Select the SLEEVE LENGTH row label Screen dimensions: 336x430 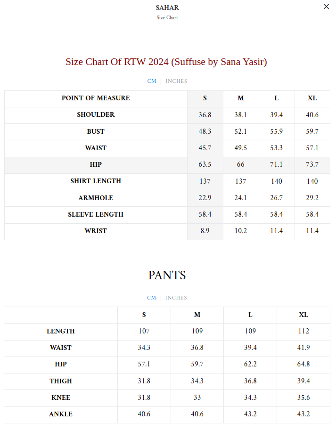[x=96, y=214]
